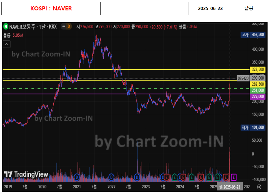Open the chart settings hexagon icon
269x194 pixels.
coord(259,187)
